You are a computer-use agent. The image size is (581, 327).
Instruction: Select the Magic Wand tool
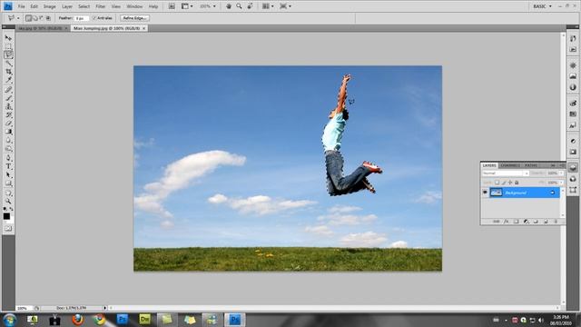click(8, 63)
